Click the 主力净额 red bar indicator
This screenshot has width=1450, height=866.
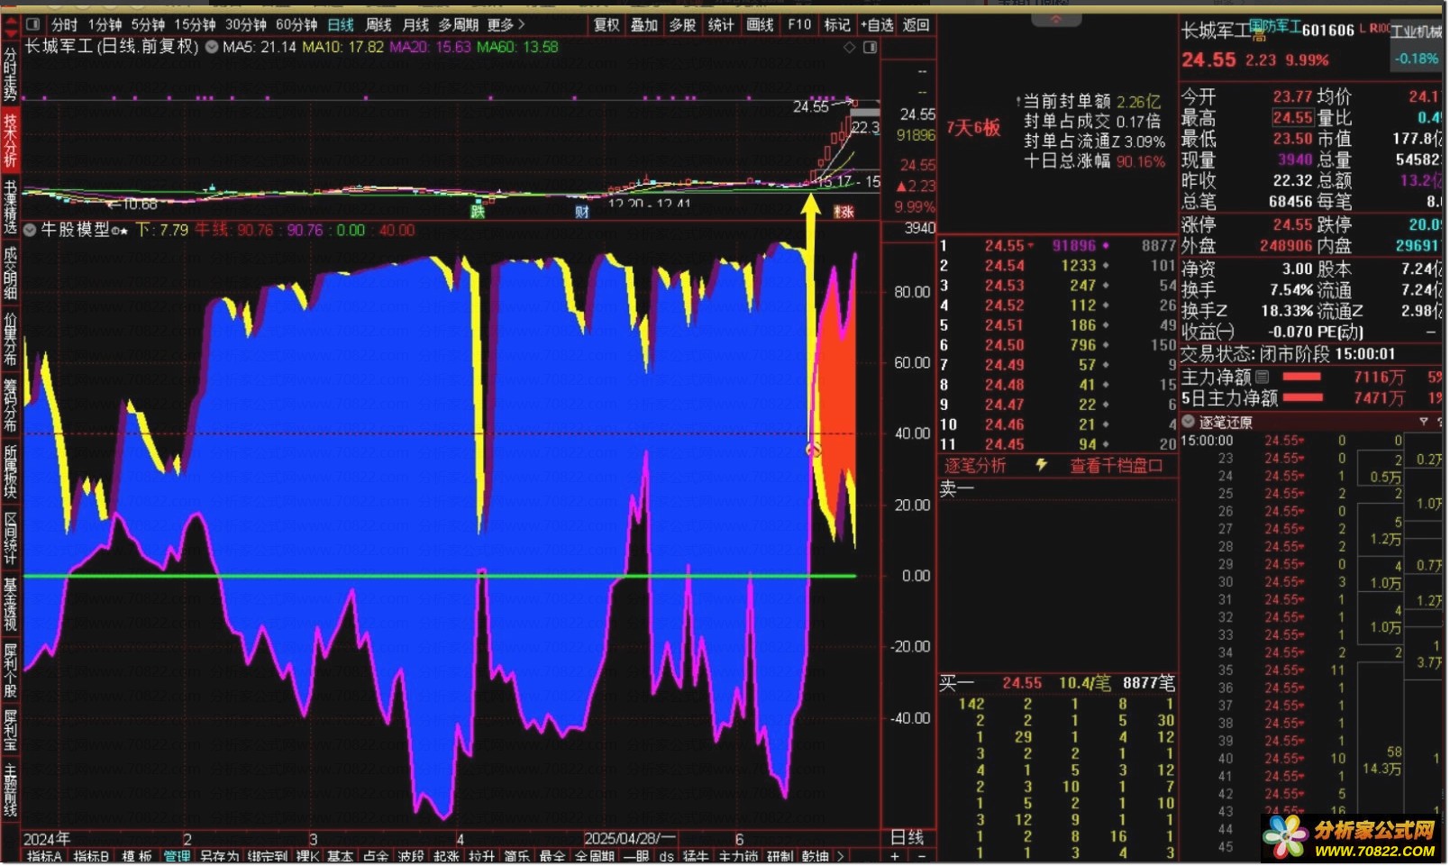pyautogui.click(x=1302, y=377)
